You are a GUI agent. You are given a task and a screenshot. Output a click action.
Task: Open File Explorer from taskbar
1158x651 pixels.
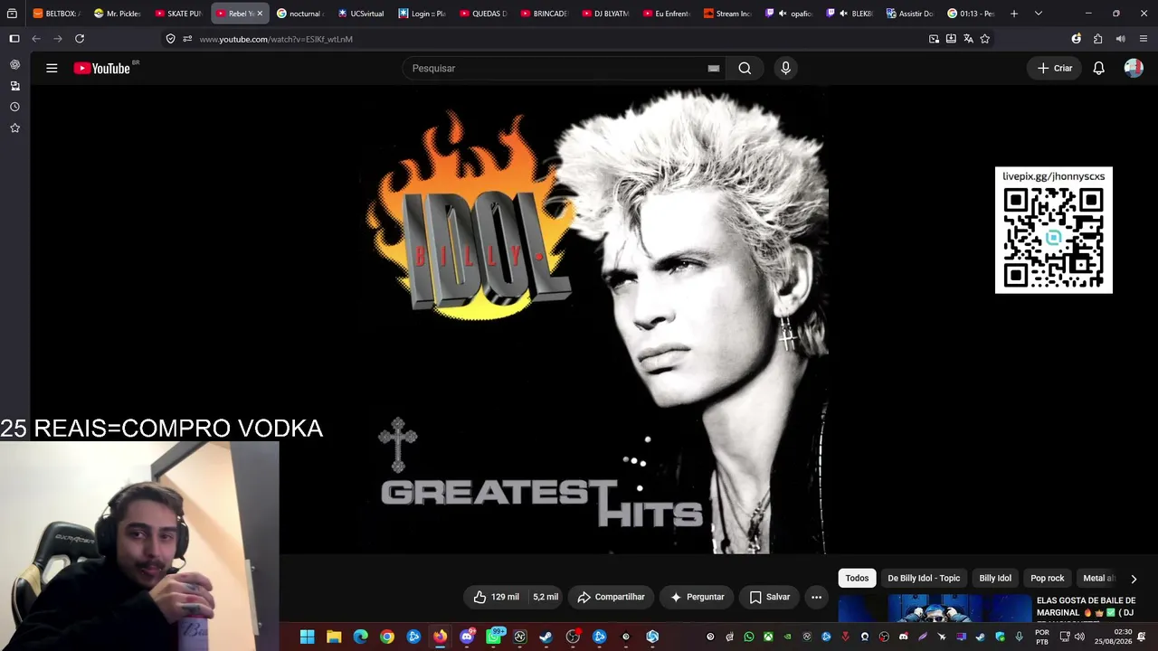coord(334,637)
